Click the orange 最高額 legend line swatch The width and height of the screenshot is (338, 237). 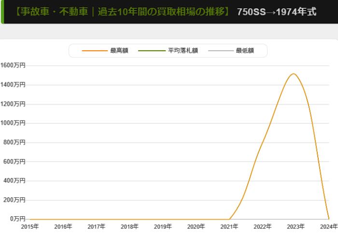coord(95,51)
